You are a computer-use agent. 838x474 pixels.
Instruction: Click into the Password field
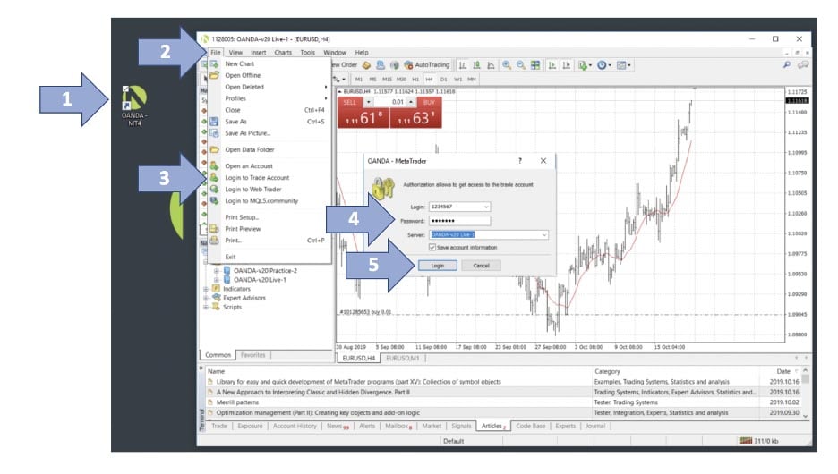pyautogui.click(x=460, y=221)
